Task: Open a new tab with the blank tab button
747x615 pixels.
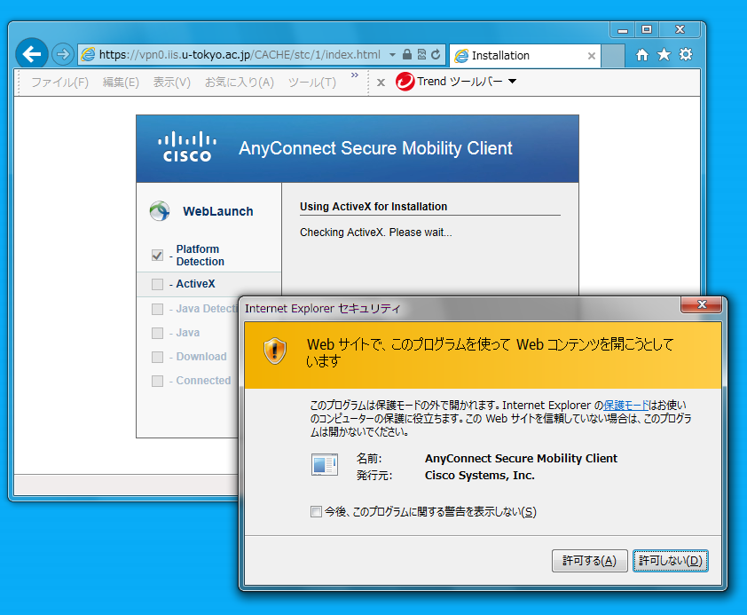Action: (x=613, y=56)
